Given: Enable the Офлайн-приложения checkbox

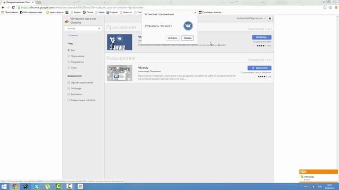Looking at the screenshot, I should click(x=69, y=82).
